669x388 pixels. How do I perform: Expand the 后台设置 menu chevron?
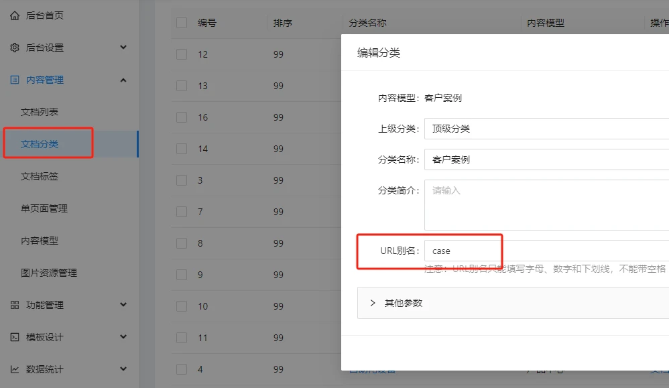[123, 47]
